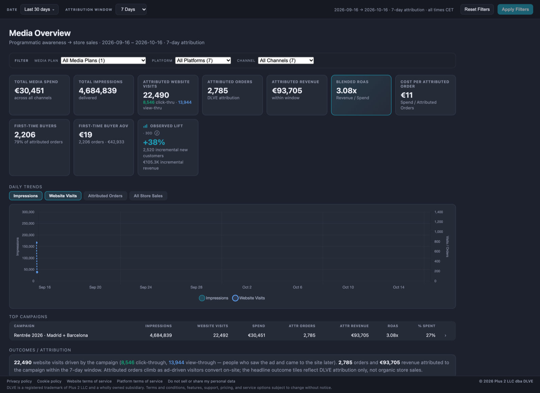Click the 8,546 click-thru value in visits card
The height and width of the screenshot is (393, 540).
[149, 102]
